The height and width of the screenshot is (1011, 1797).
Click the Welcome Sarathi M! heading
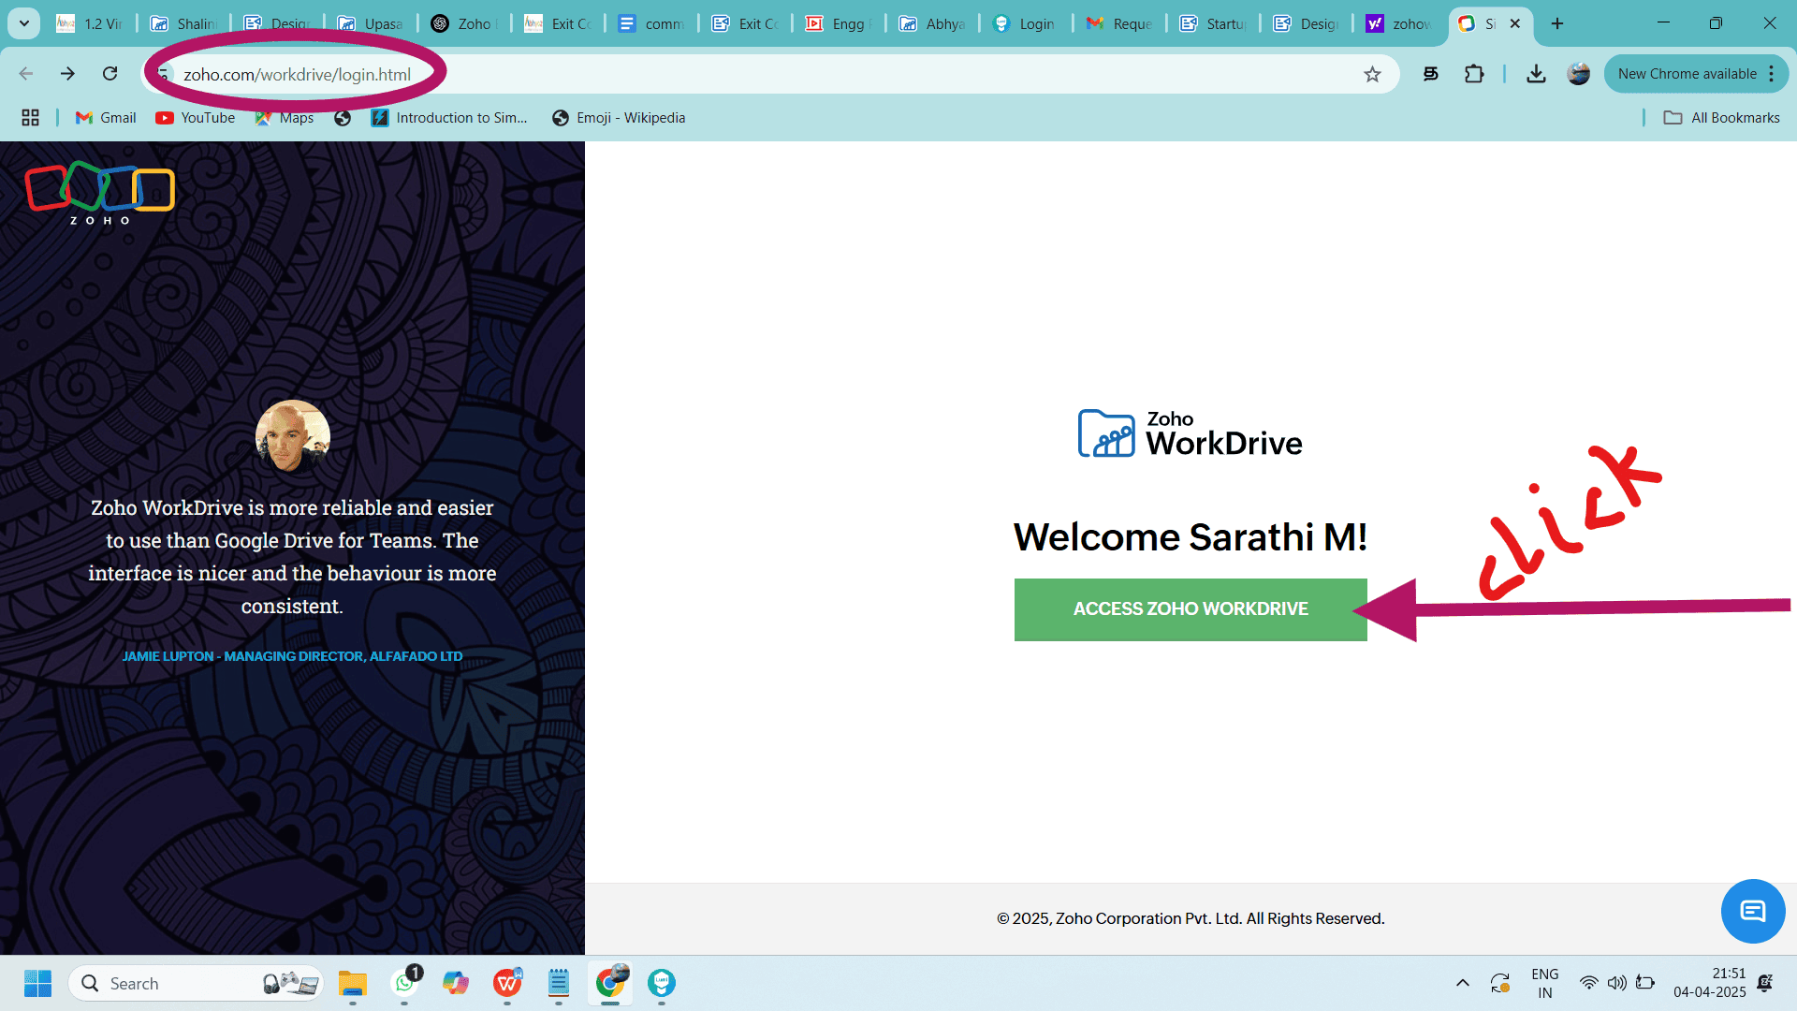click(1191, 537)
